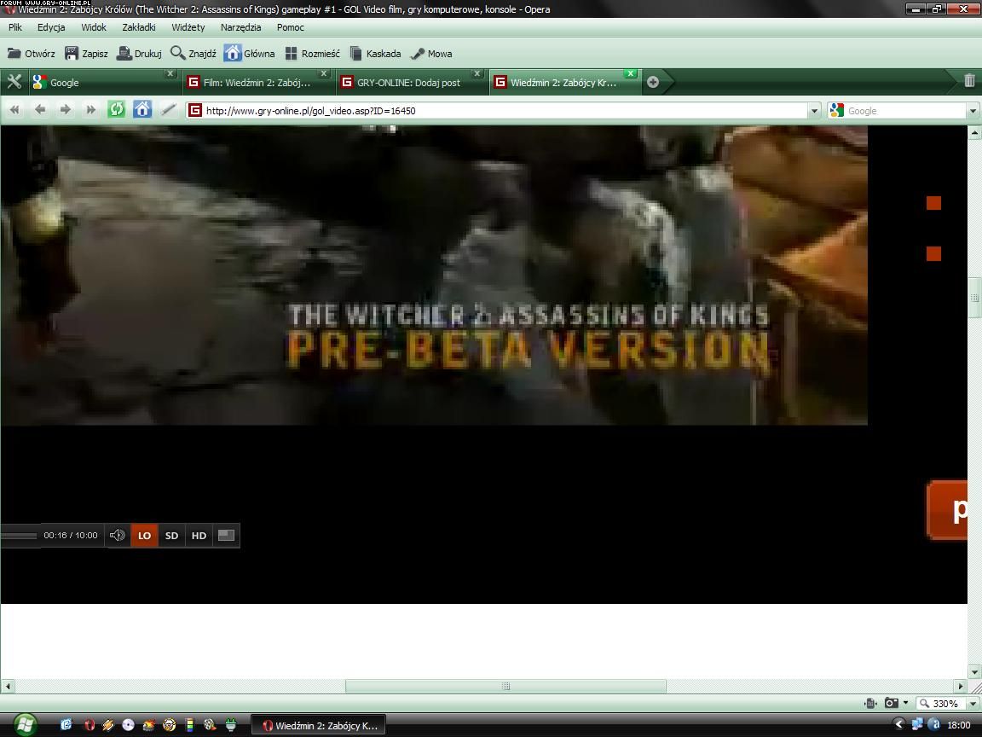Mute the video with speaker icon
Screen dimensions: 982x737
point(118,536)
